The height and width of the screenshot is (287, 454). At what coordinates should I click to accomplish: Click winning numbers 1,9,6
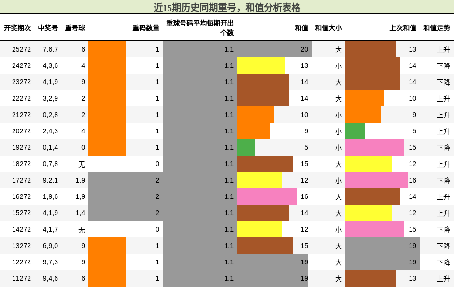50,196
